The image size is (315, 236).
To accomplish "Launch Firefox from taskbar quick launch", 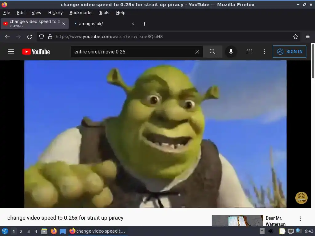I will [x=54, y=231].
